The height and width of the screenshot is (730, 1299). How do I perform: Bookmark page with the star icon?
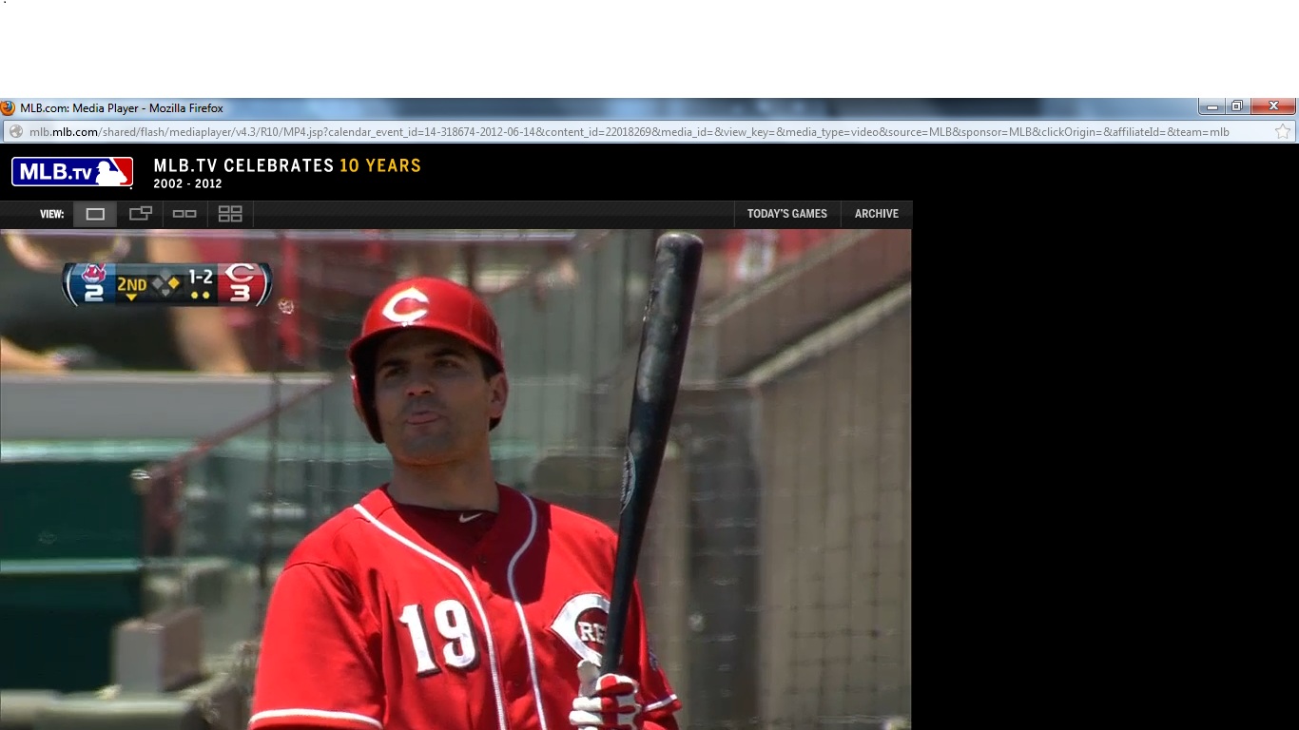click(1283, 132)
